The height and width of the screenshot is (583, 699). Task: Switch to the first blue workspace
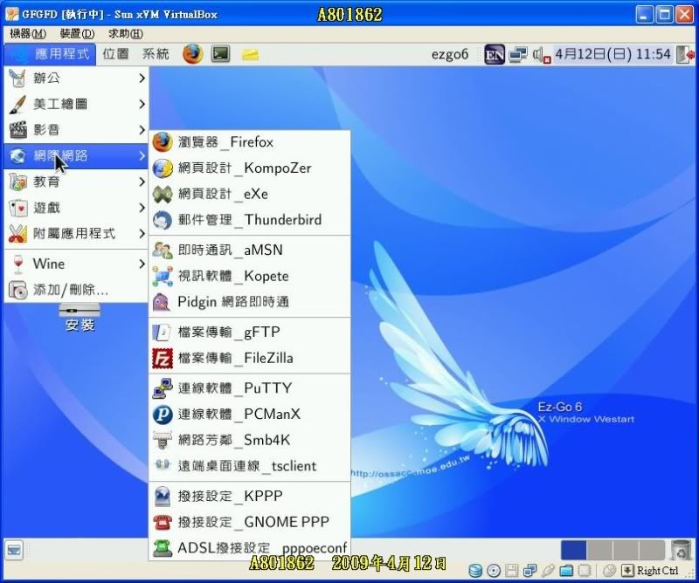573,550
